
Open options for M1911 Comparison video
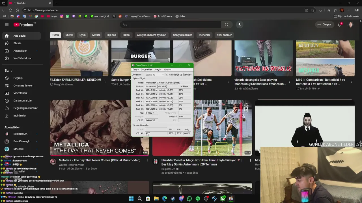tap(351, 81)
